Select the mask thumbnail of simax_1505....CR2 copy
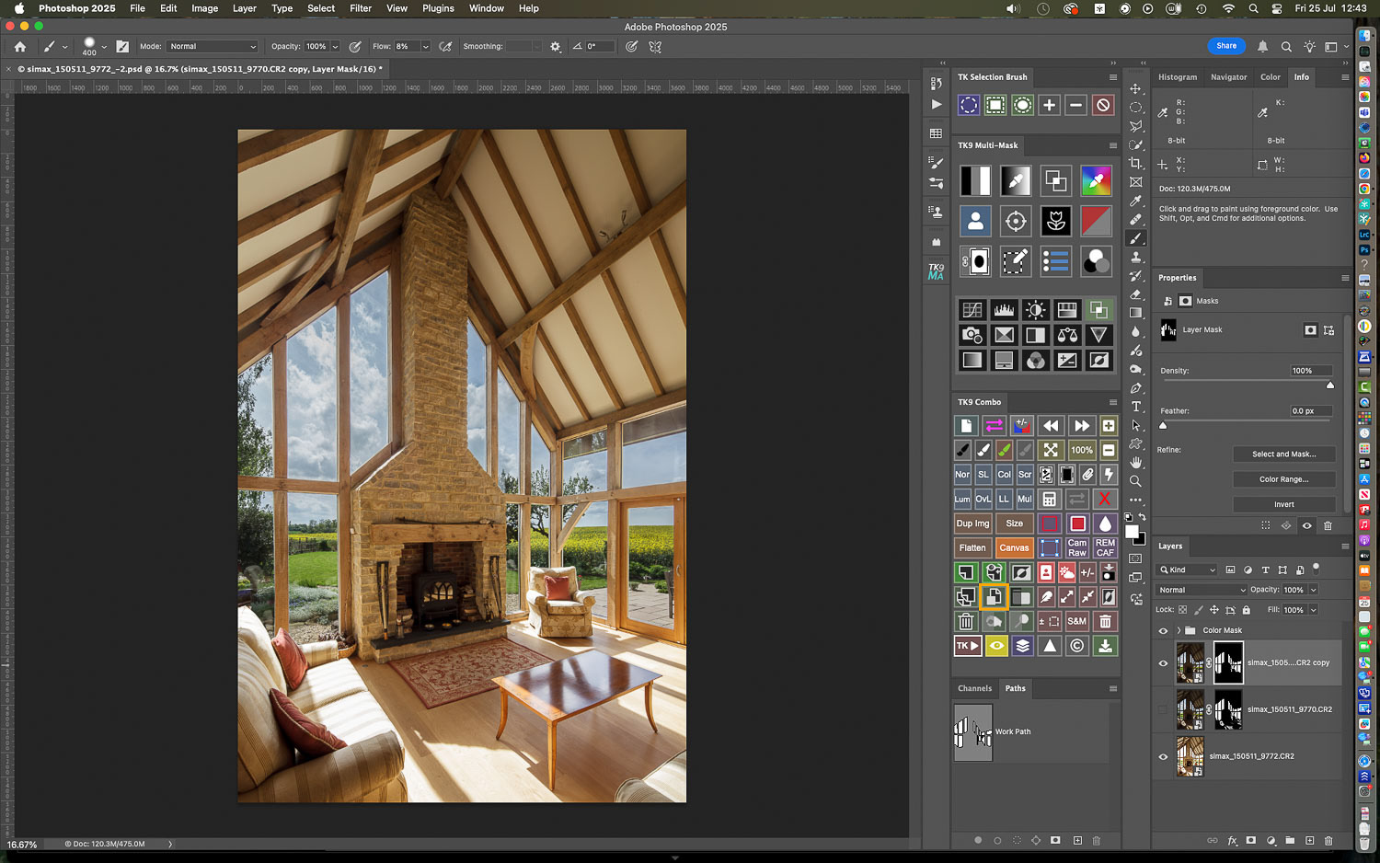The height and width of the screenshot is (863, 1380). 1228,663
